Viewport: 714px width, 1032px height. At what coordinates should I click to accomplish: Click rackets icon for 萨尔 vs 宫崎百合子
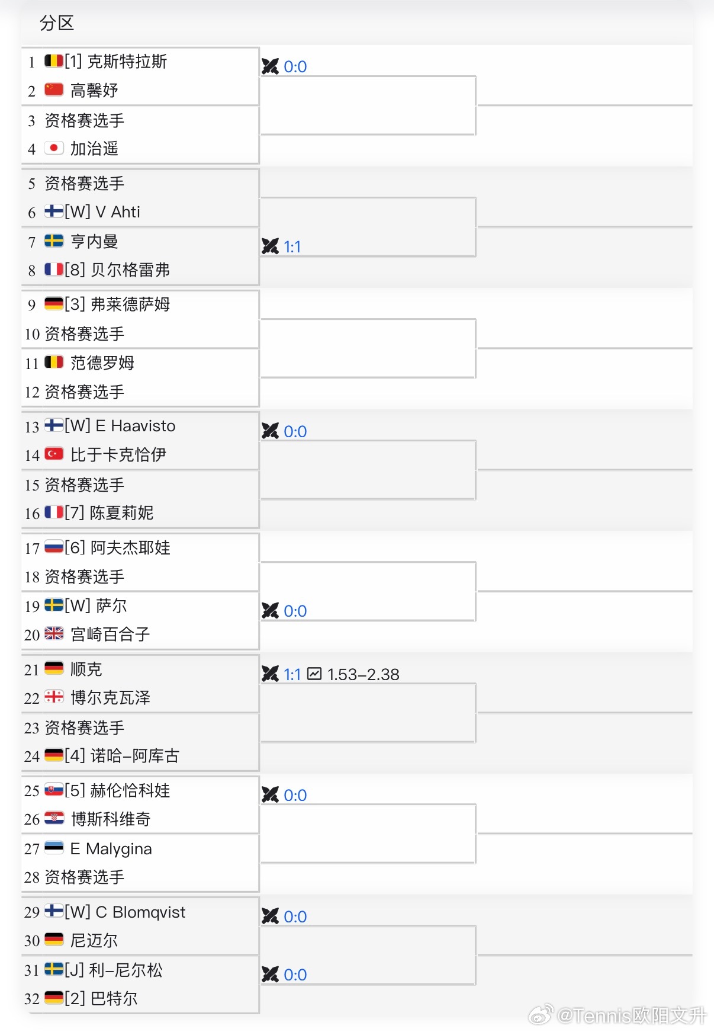(x=271, y=611)
